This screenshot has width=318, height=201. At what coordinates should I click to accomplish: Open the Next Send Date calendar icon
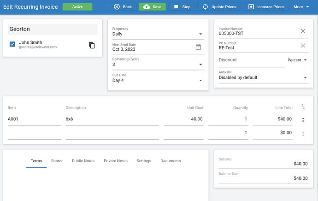198,47
